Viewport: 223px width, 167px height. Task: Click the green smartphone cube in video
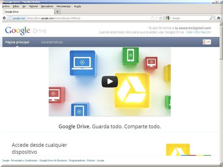click(x=131, y=56)
